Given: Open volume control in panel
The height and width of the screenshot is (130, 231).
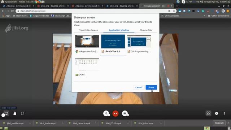Looking at the screenshot, I should 201,1.
